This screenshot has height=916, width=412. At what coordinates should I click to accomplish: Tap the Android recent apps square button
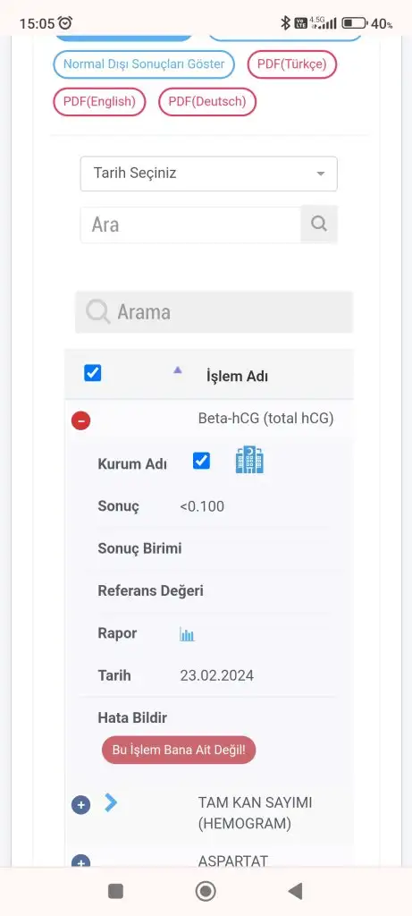click(x=115, y=891)
